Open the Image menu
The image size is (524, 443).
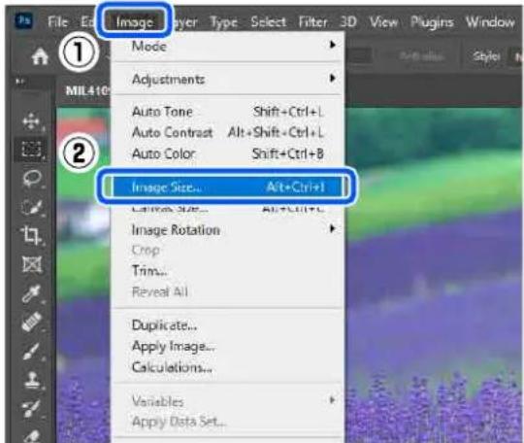(134, 22)
